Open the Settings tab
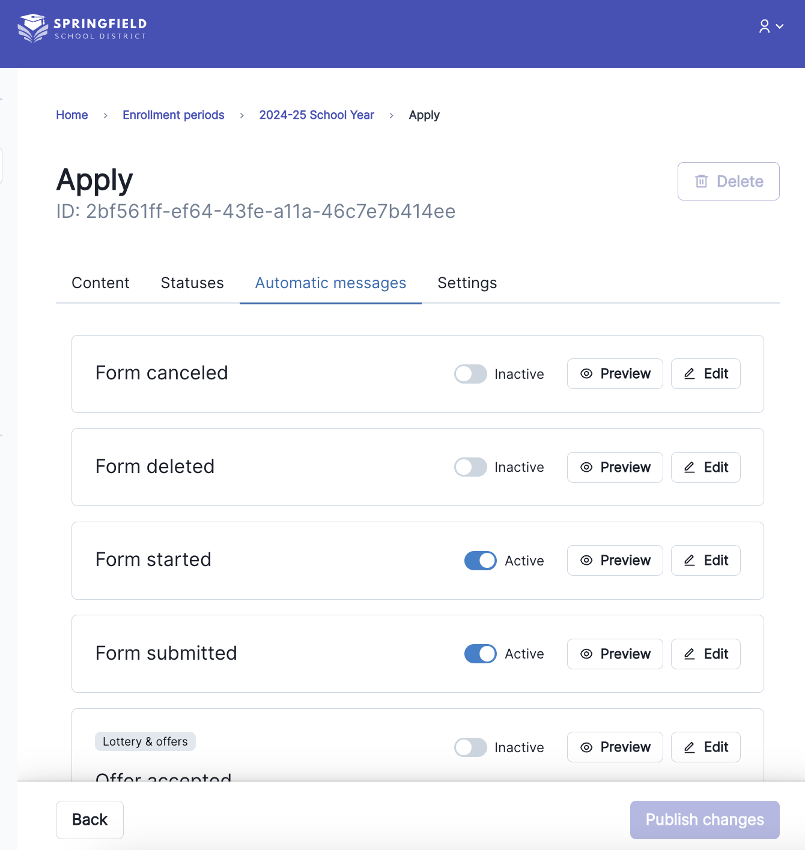The width and height of the screenshot is (805, 850). click(x=467, y=283)
